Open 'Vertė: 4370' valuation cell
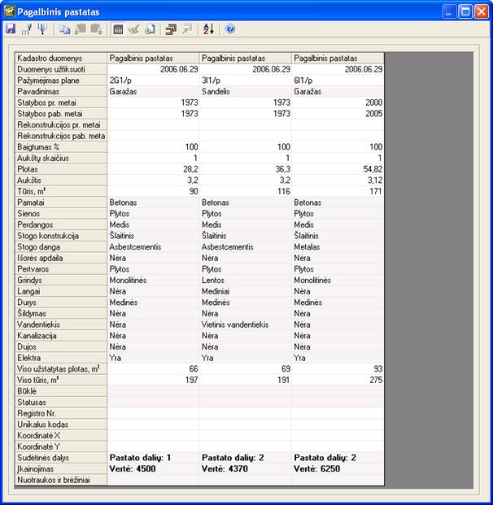This screenshot has width=493, height=505. pyautogui.click(x=245, y=468)
